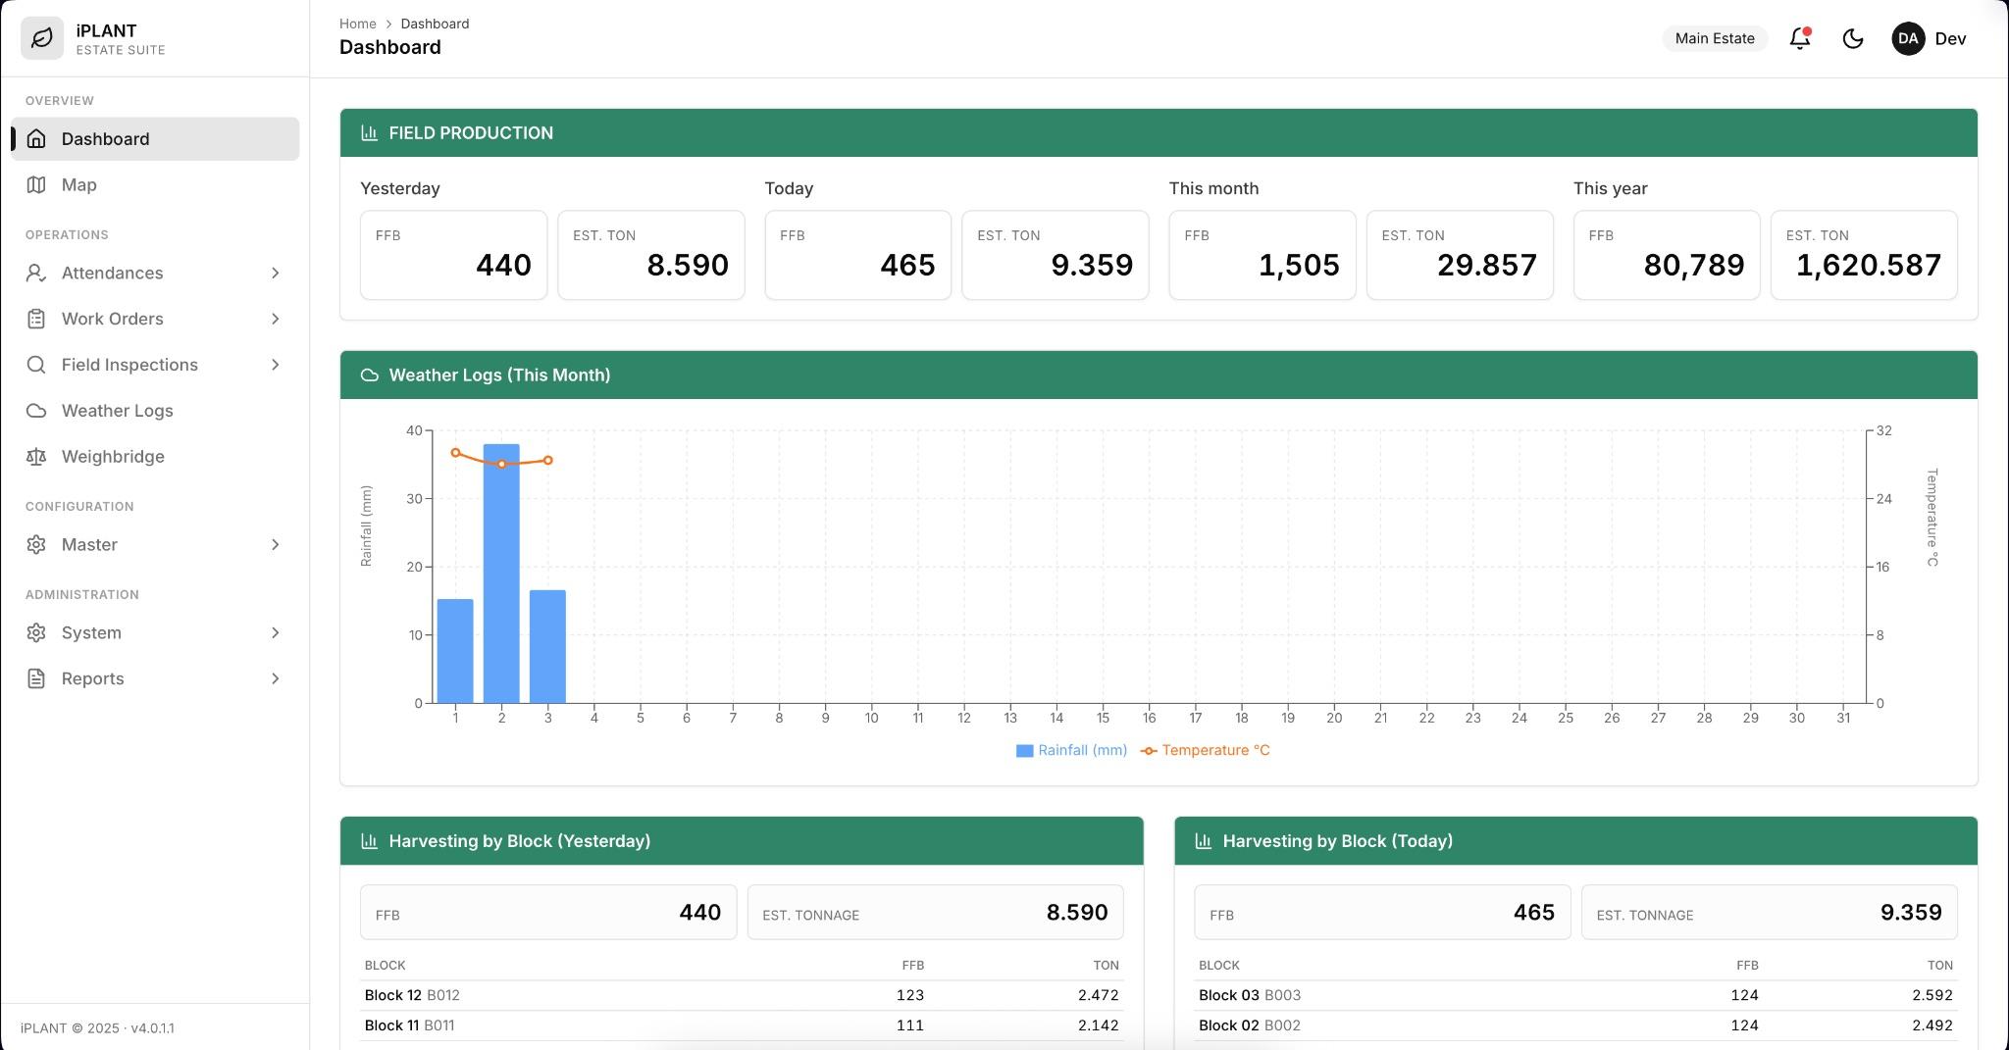Click cloud icon in Weather Logs header
The width and height of the screenshot is (2009, 1050).
coord(370,375)
